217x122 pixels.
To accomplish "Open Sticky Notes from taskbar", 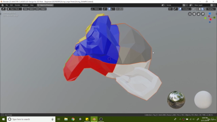I will coord(87,119).
